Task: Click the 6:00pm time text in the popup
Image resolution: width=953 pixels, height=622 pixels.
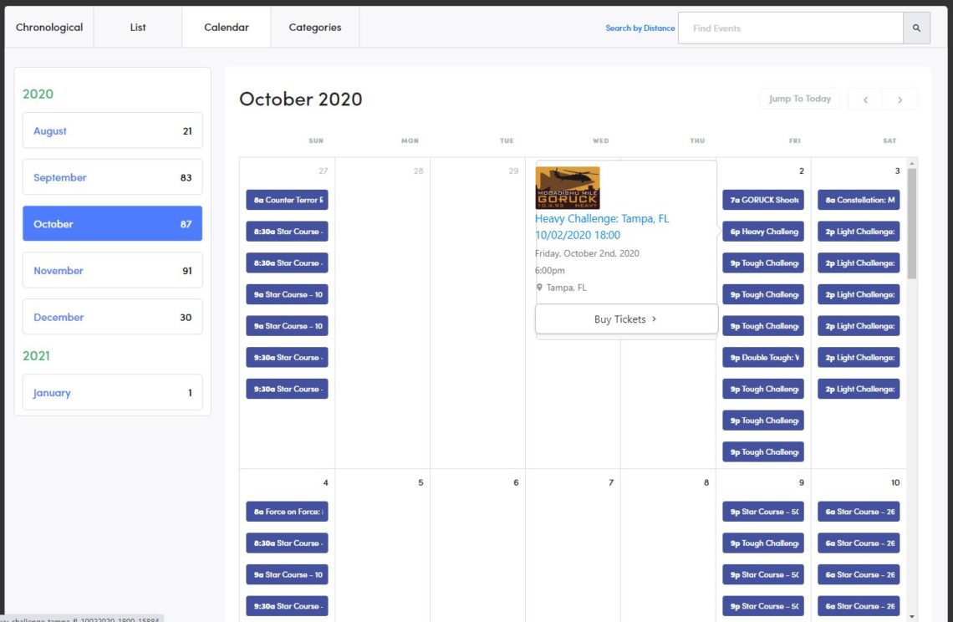Action: [550, 271]
